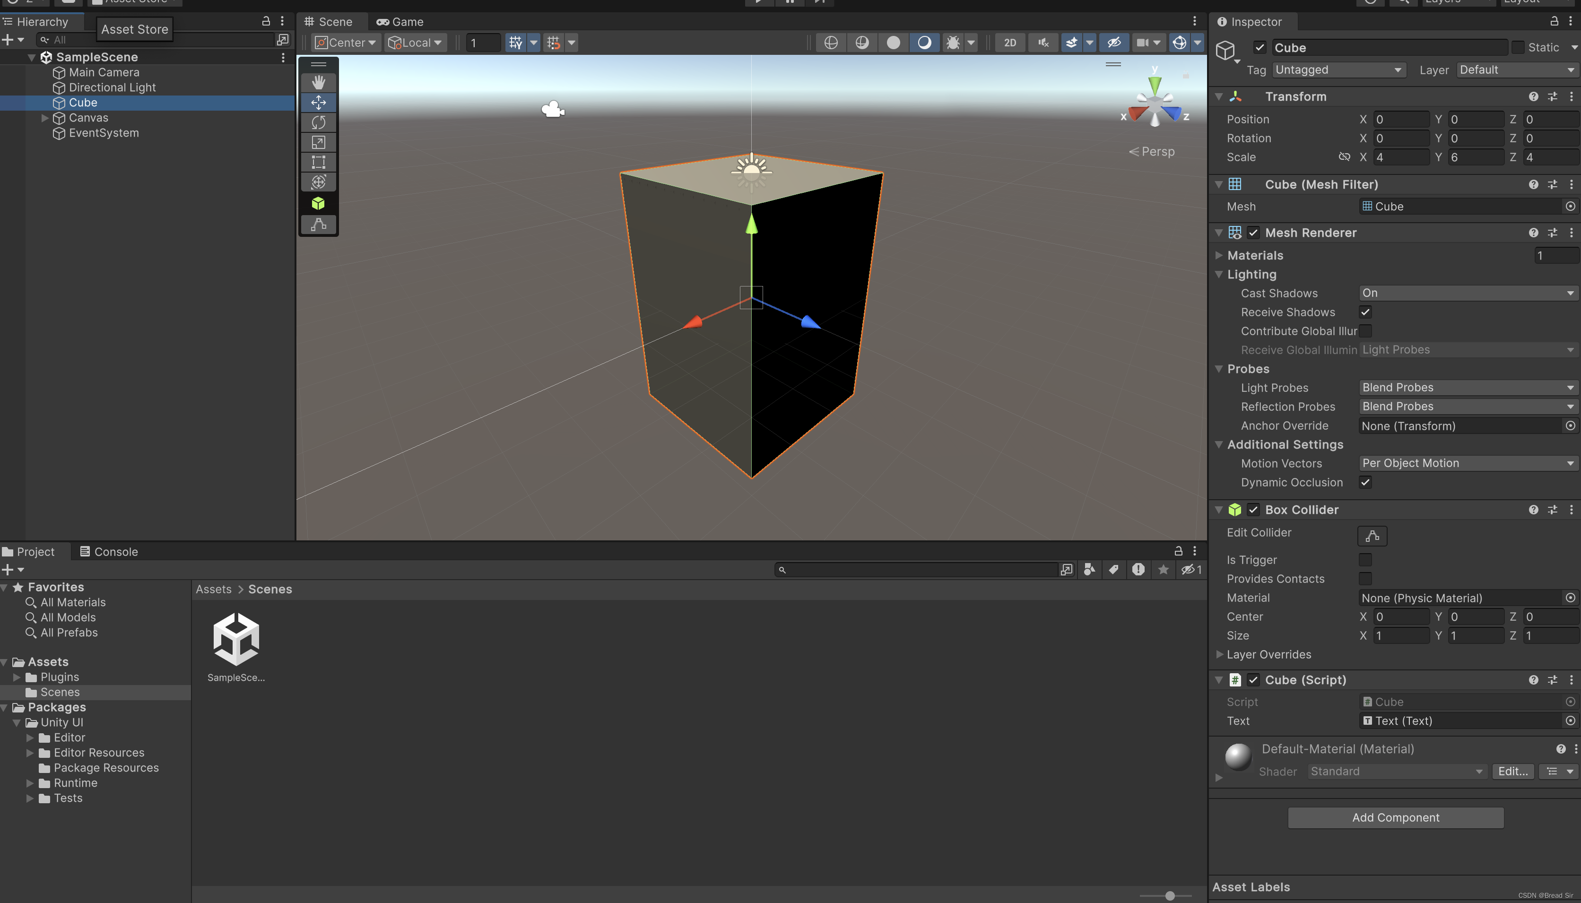The width and height of the screenshot is (1581, 903).
Task: Click the scale proportions link icon
Action: pyautogui.click(x=1344, y=157)
